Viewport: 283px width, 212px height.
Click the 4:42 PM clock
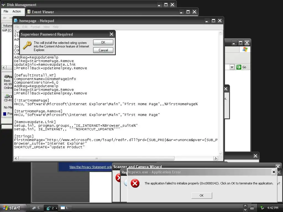tap(272, 208)
